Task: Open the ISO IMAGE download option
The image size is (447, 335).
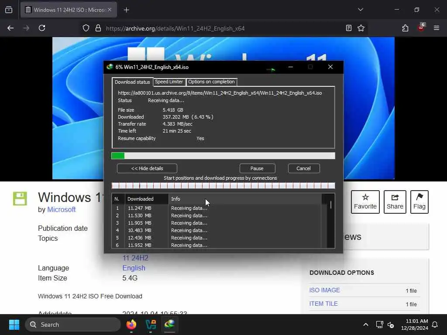Action: 324,290
